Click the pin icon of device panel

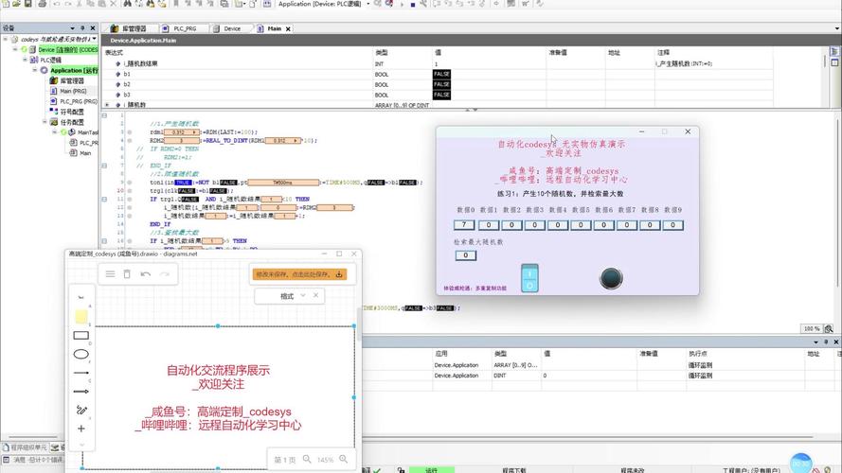pyautogui.click(x=82, y=27)
